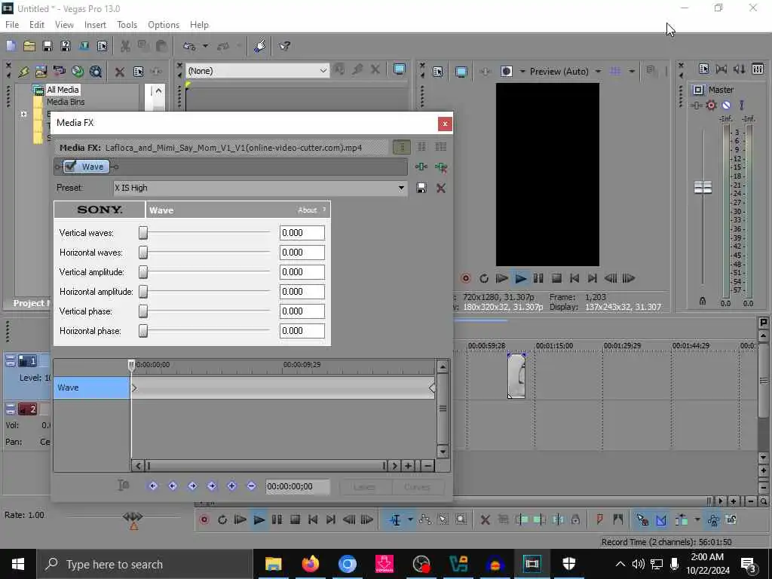Viewport: 772px width, 579px height.
Task: Click the Master bus FX gear icon
Action: coord(711,105)
